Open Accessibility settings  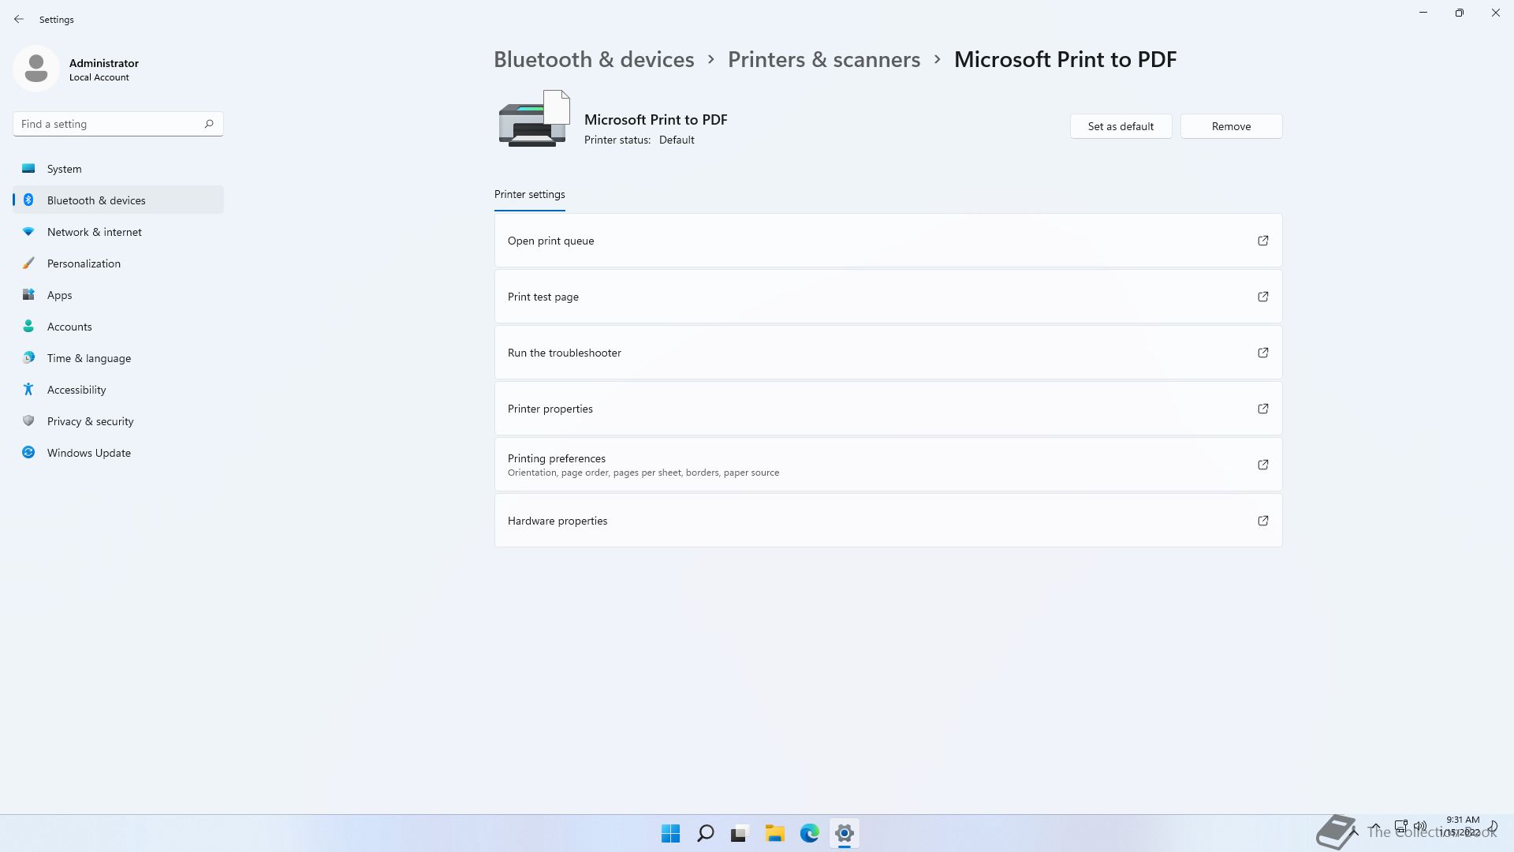(x=118, y=390)
